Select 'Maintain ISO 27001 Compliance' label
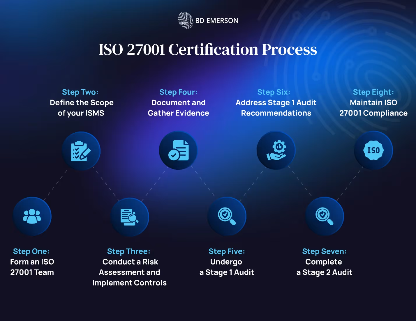Viewport: 416px width, 321px height. [374, 108]
